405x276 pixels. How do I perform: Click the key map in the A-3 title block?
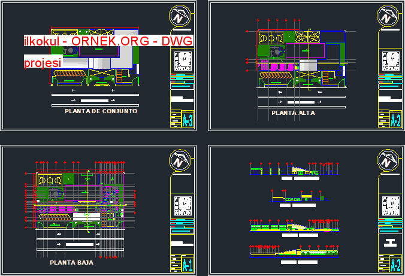(183, 61)
